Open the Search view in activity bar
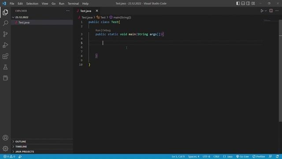282x159 pixels. click(x=5, y=23)
